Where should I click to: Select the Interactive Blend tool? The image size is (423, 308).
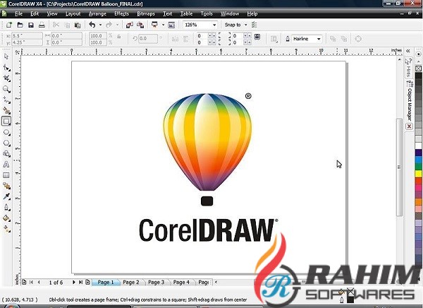(x=6, y=186)
